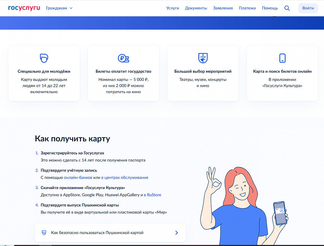Open the Услуги menu
The width and height of the screenshot is (324, 246).
[x=173, y=8]
